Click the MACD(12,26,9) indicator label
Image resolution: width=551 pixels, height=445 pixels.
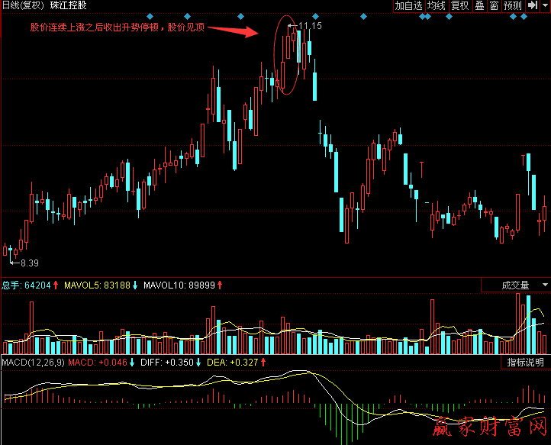(x=33, y=362)
